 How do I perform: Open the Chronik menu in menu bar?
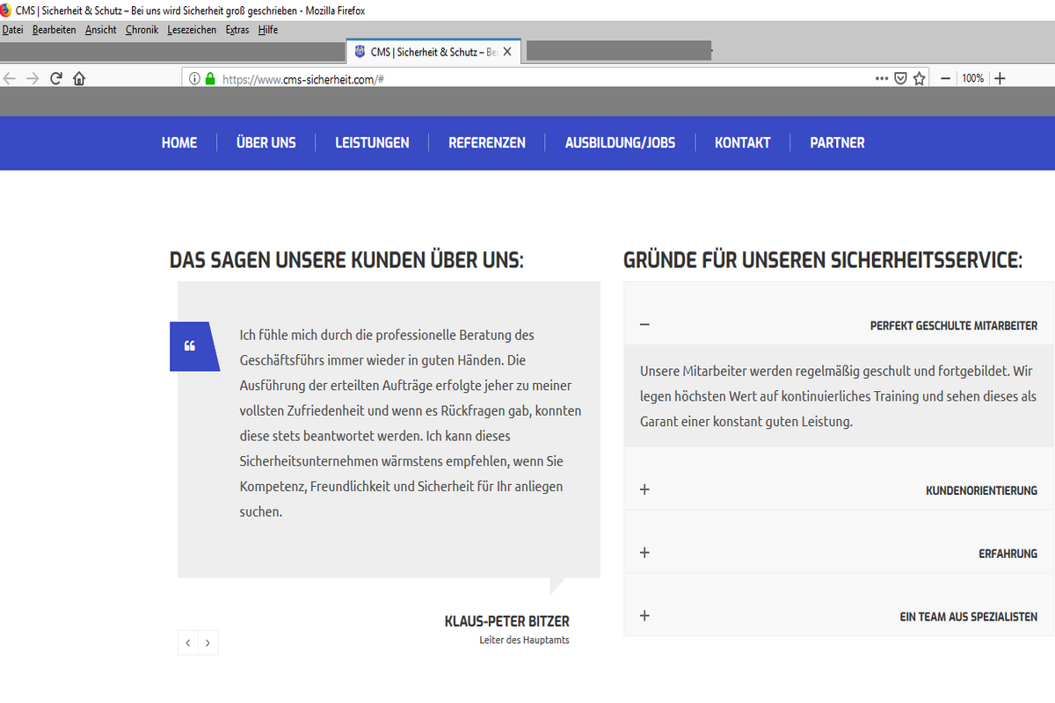point(142,30)
